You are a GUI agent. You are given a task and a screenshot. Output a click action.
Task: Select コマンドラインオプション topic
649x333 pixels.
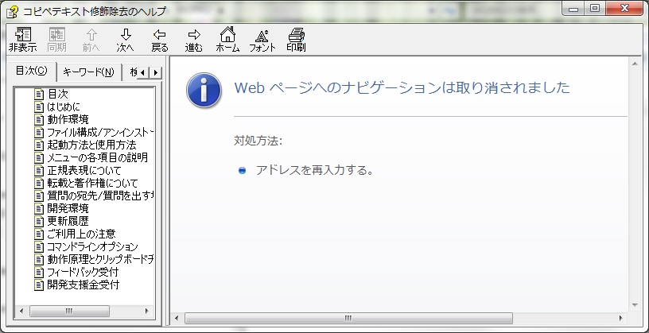[x=92, y=246]
